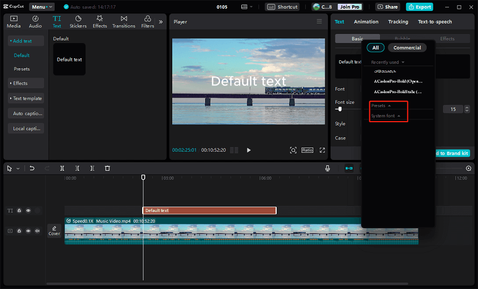478x289 pixels.
Task: Hide the main video track with the eye icon
Action: coord(29,231)
